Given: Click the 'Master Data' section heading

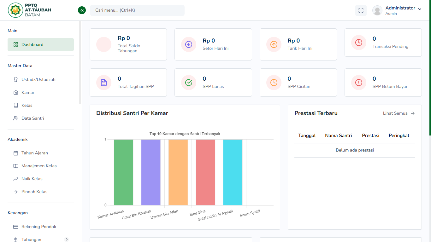Looking at the screenshot, I should (20, 66).
